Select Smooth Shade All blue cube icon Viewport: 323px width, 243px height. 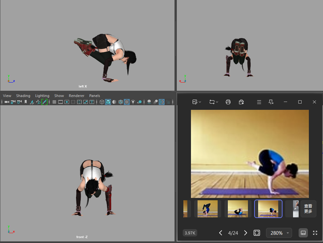[x=108, y=102]
